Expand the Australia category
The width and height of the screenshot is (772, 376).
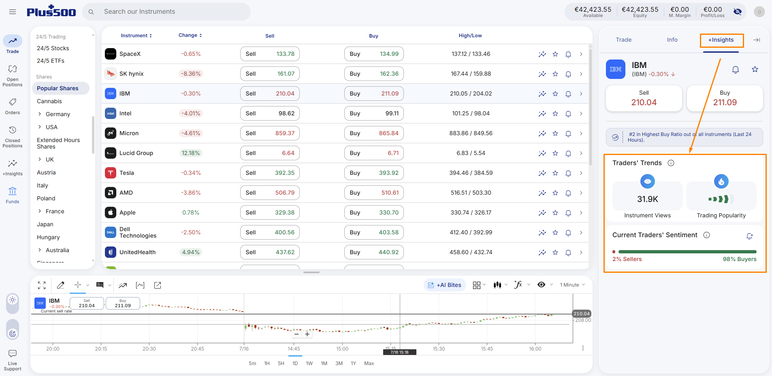(40, 250)
